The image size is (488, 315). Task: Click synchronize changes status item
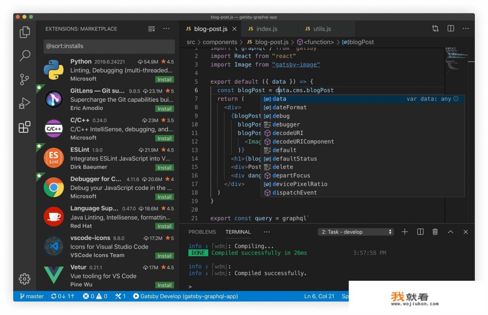point(63,296)
